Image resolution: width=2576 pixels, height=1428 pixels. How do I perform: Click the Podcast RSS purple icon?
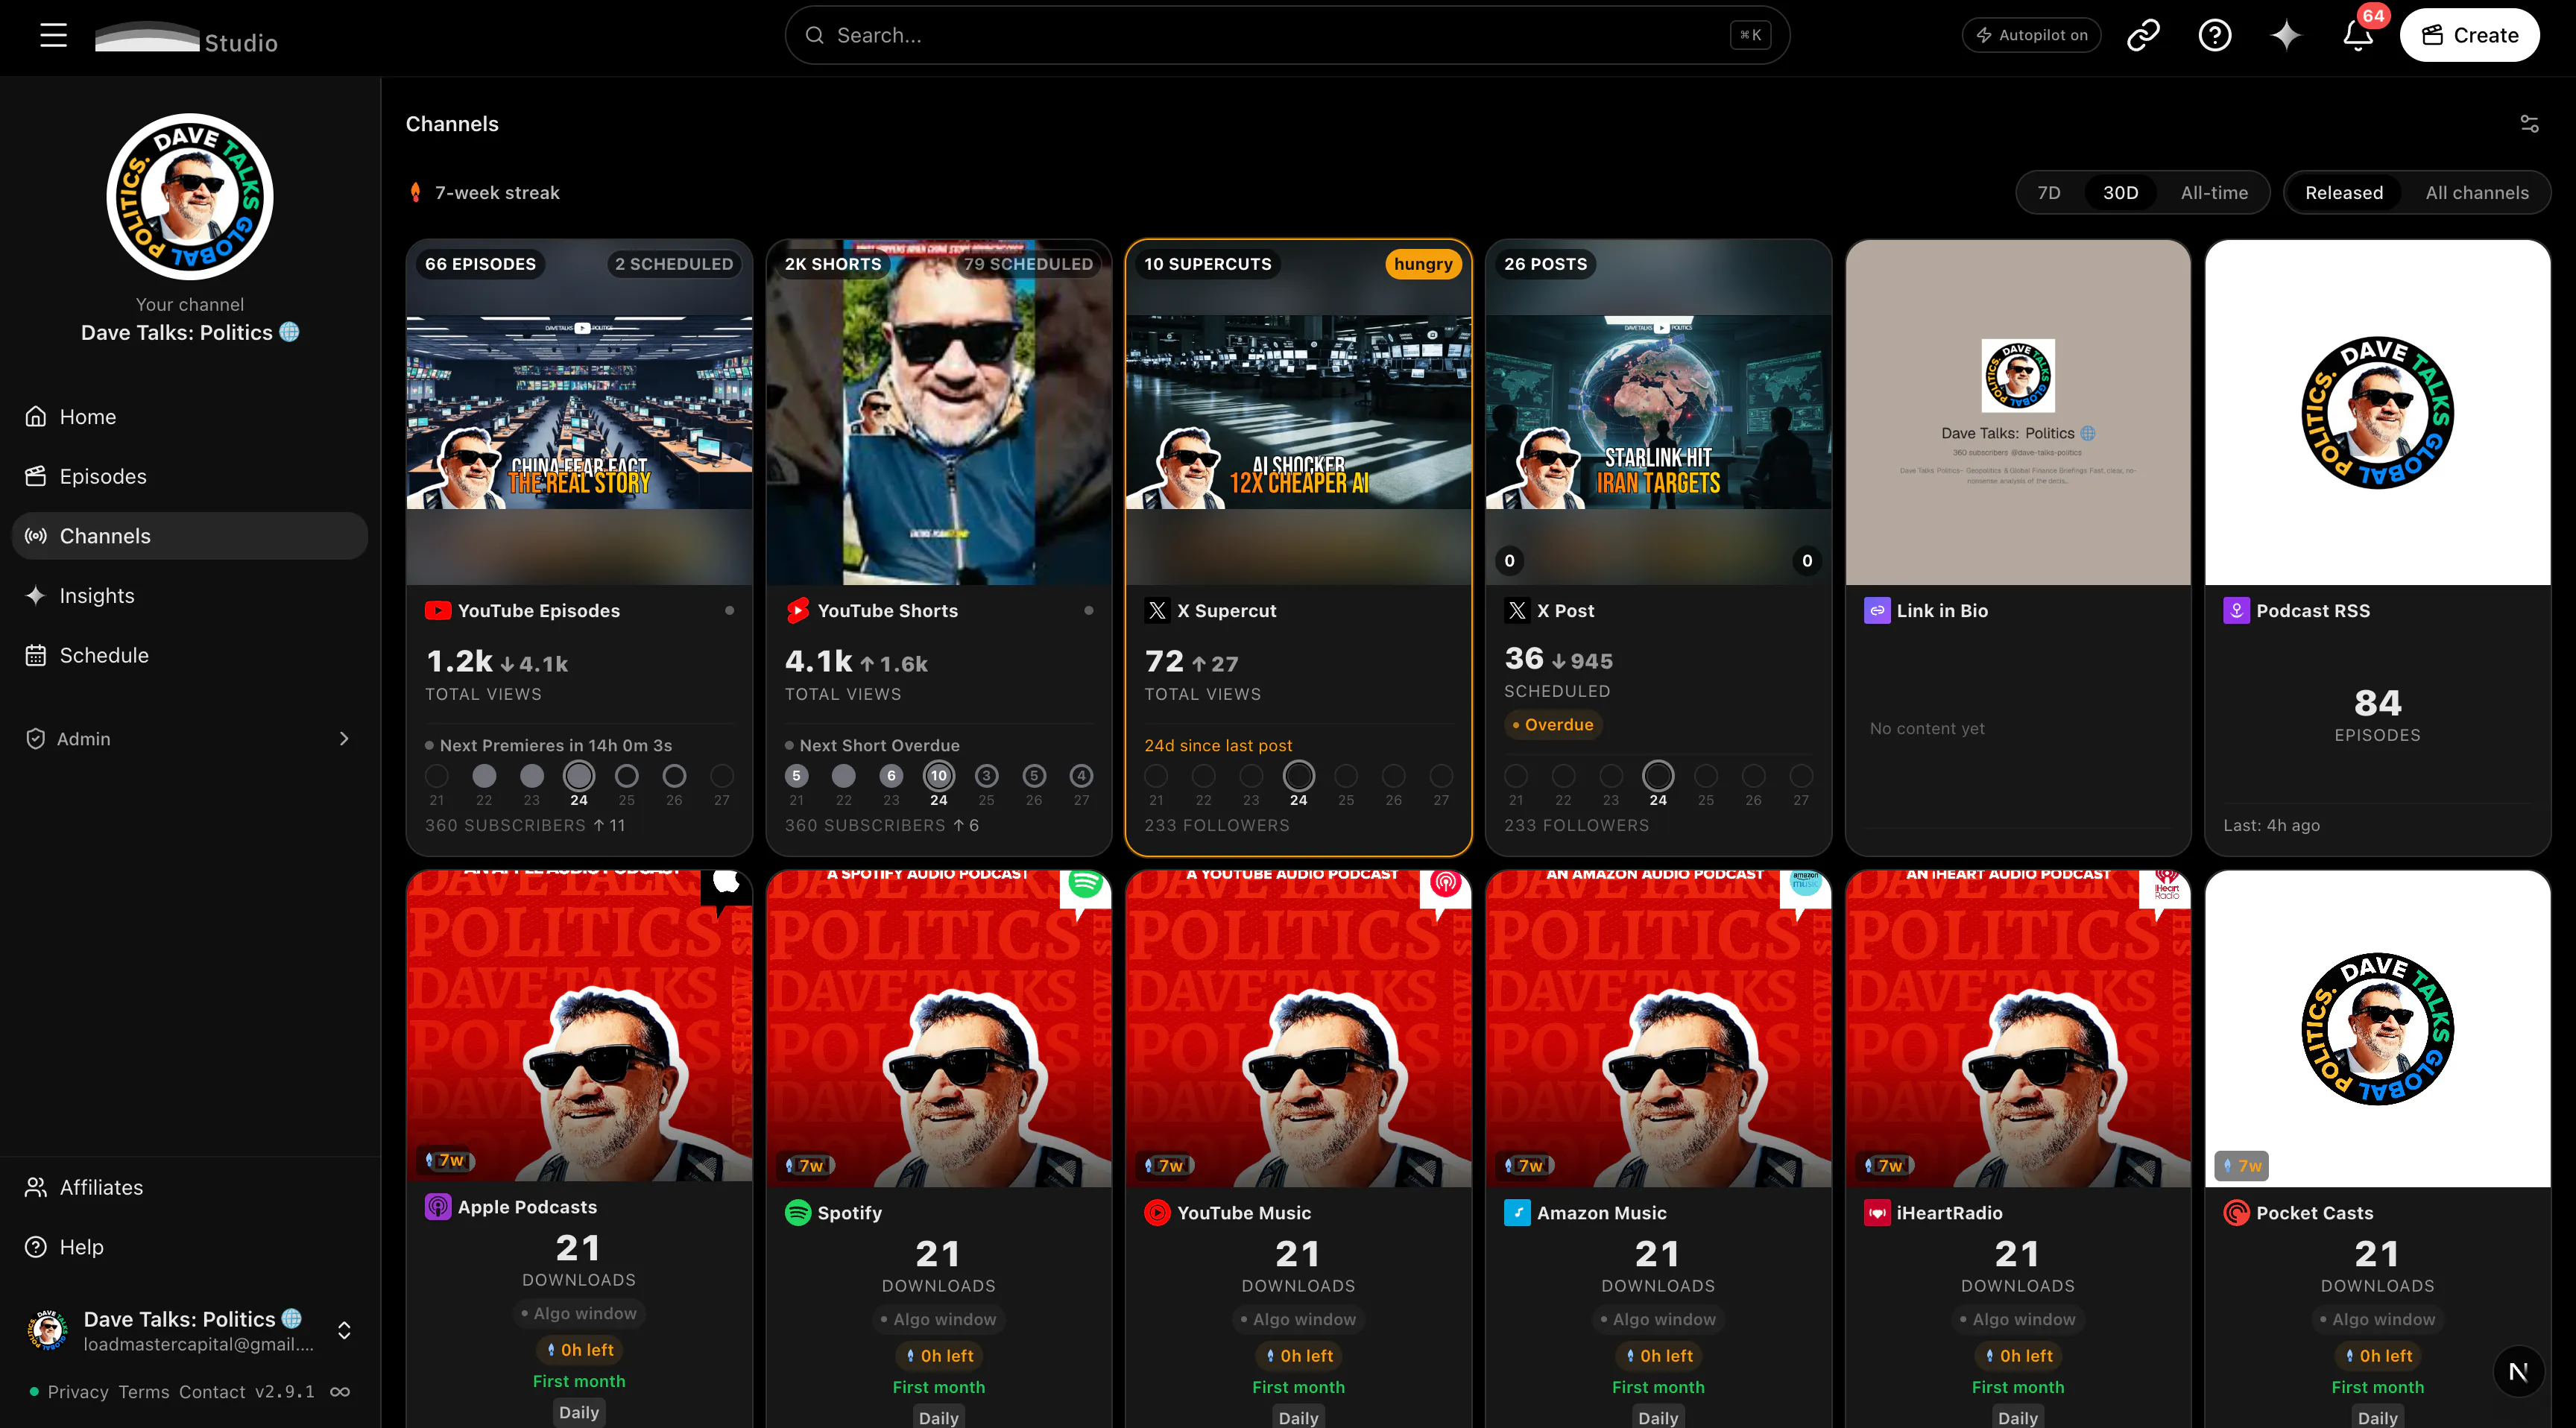point(2236,610)
